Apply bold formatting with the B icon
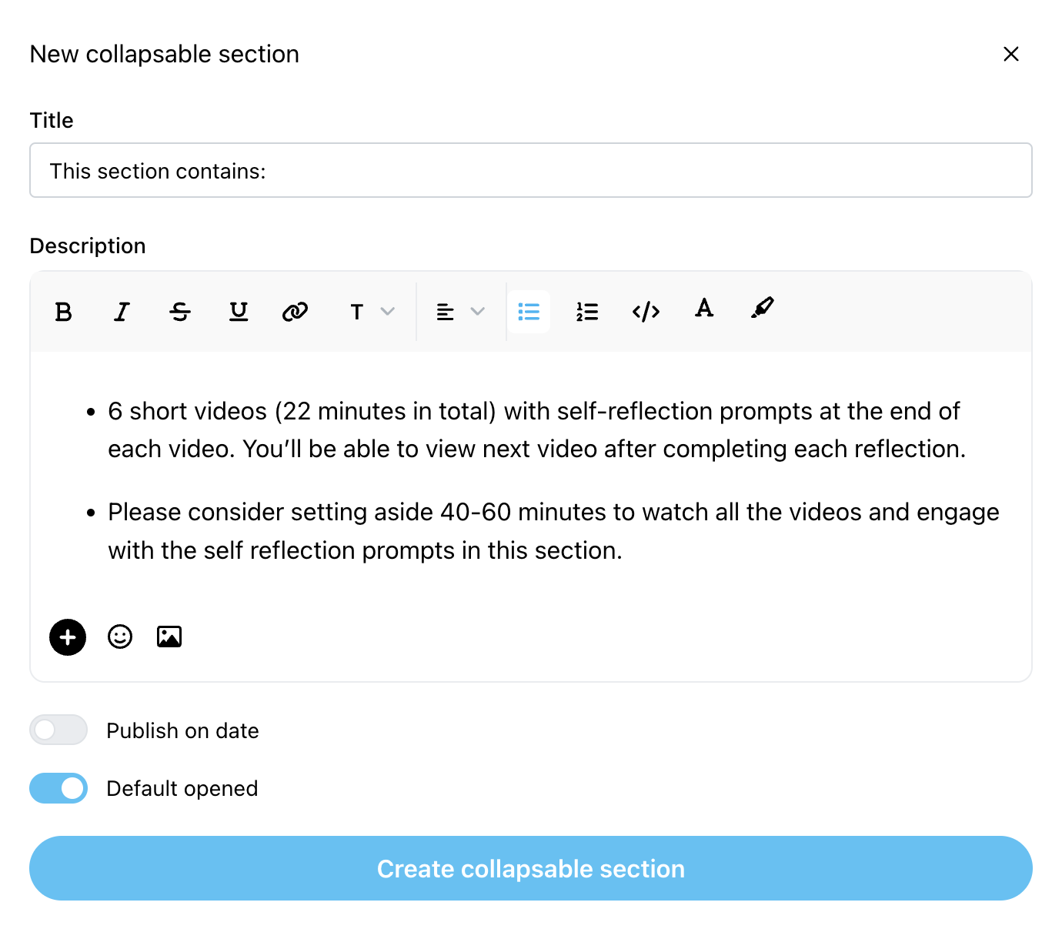 (x=64, y=312)
